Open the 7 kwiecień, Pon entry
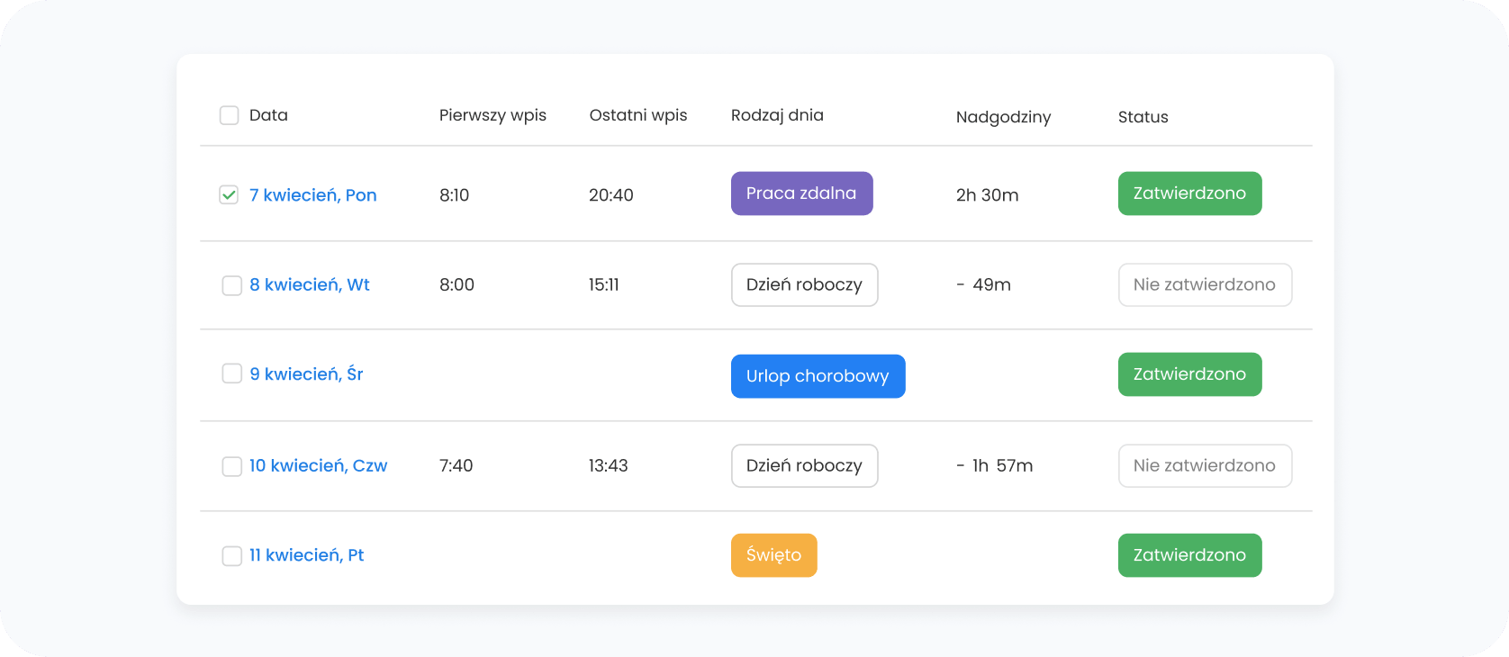Image resolution: width=1509 pixels, height=657 pixels. pos(312,195)
